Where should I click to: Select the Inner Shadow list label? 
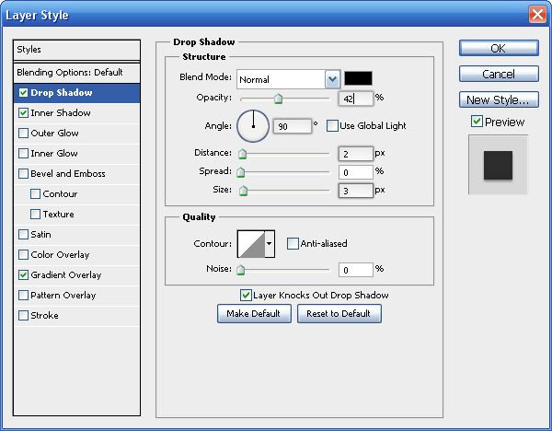[61, 112]
